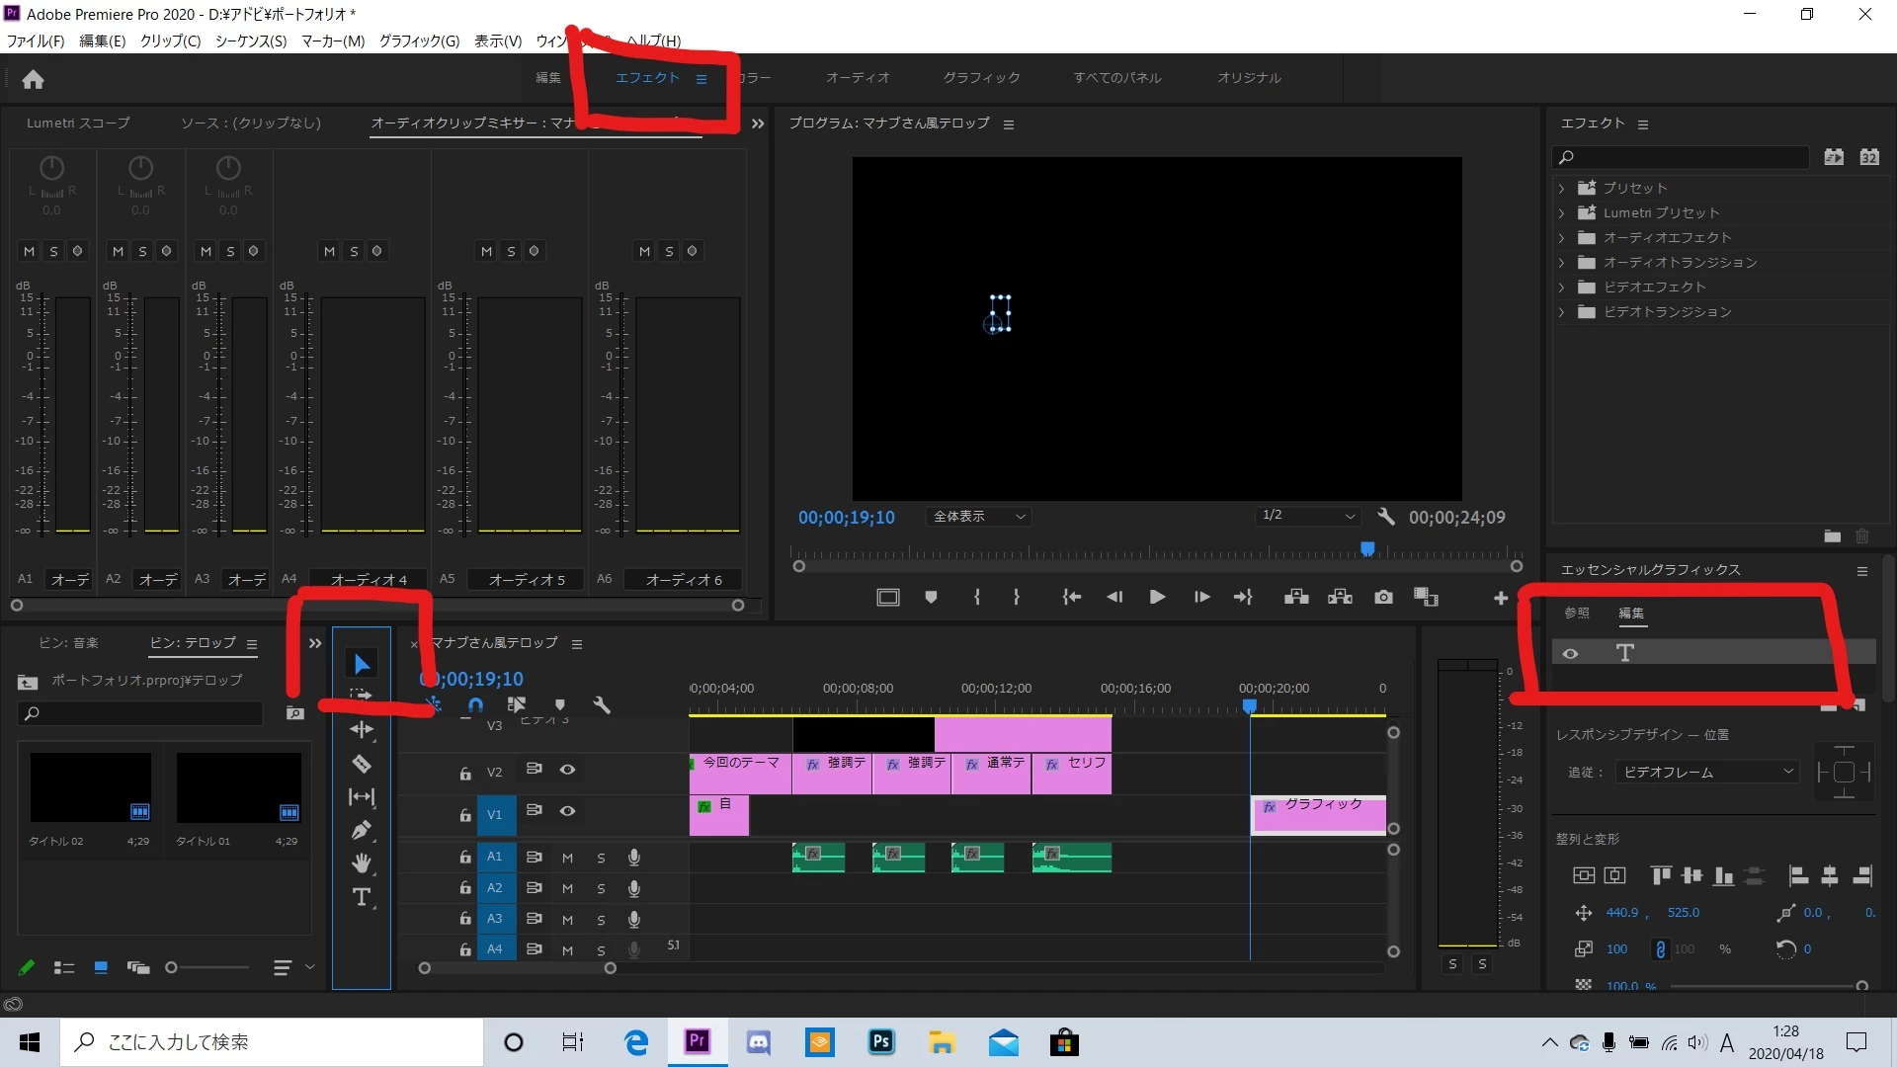1897x1067 pixels.
Task: Mute the A1 audio track
Action: tap(567, 858)
